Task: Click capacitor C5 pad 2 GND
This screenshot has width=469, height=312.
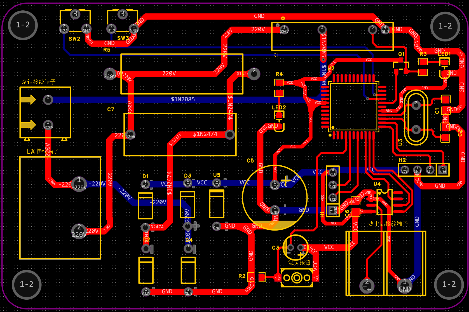Action: 275,210
